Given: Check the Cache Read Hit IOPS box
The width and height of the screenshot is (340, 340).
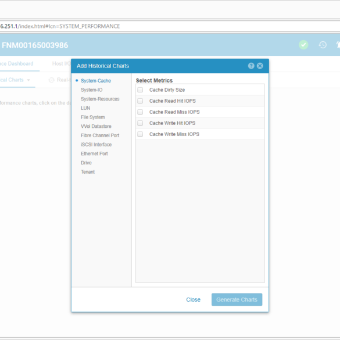Looking at the screenshot, I should click(x=140, y=101).
